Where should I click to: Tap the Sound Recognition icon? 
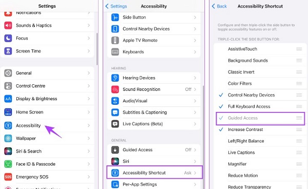[115, 89]
